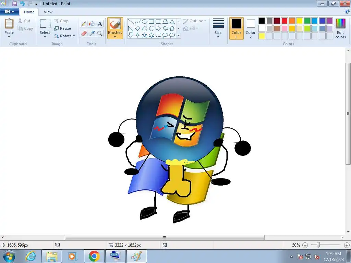Viewport: 351px width, 263px height.
Task: Open the Paint Help question mark icon
Action: 347,12
